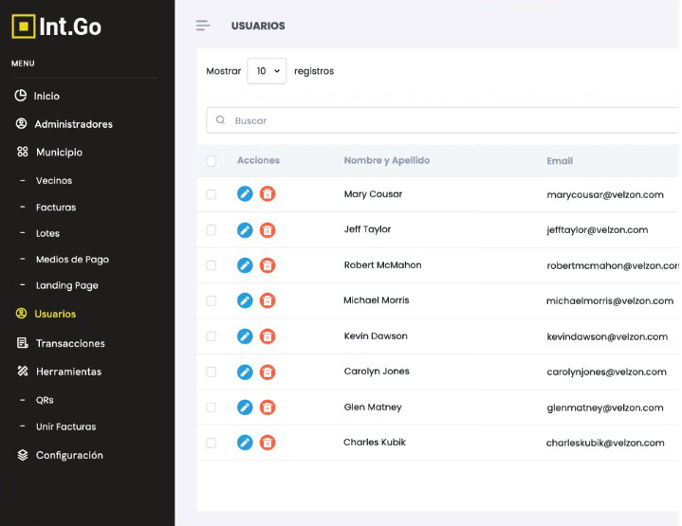Screen dimensions: 682x526
Task: Check the select-all checkbox in table header
Action: (212, 161)
